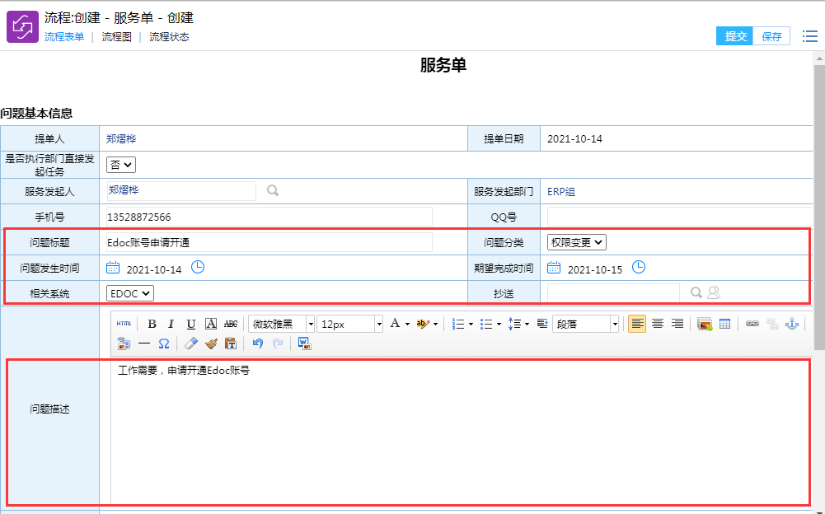Switch to the 流程状态 tab
This screenshot has width=825, height=514.
(169, 37)
